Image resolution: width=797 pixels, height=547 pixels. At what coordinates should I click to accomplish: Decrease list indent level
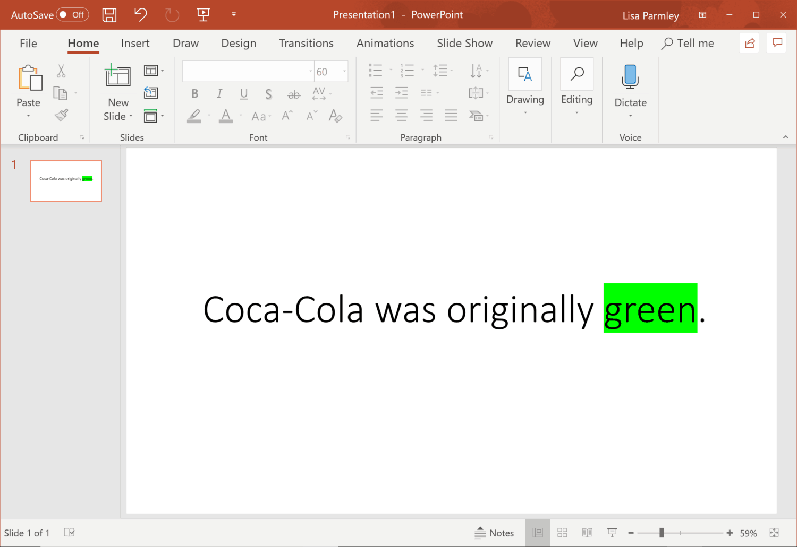pos(376,93)
